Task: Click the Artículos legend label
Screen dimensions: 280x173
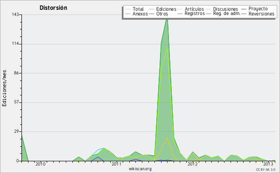Action: 194,9
